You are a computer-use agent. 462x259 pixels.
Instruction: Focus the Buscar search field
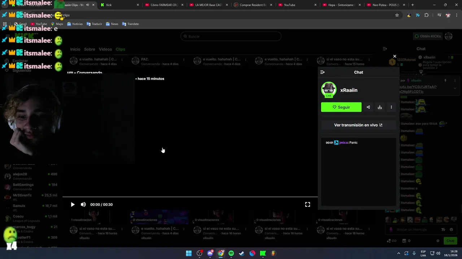click(231, 36)
